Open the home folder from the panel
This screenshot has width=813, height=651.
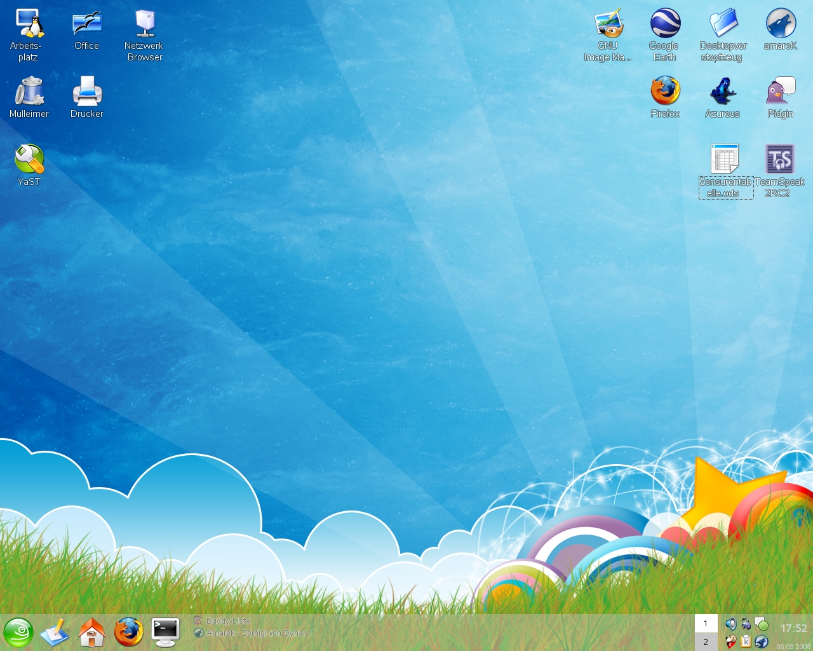(x=91, y=633)
